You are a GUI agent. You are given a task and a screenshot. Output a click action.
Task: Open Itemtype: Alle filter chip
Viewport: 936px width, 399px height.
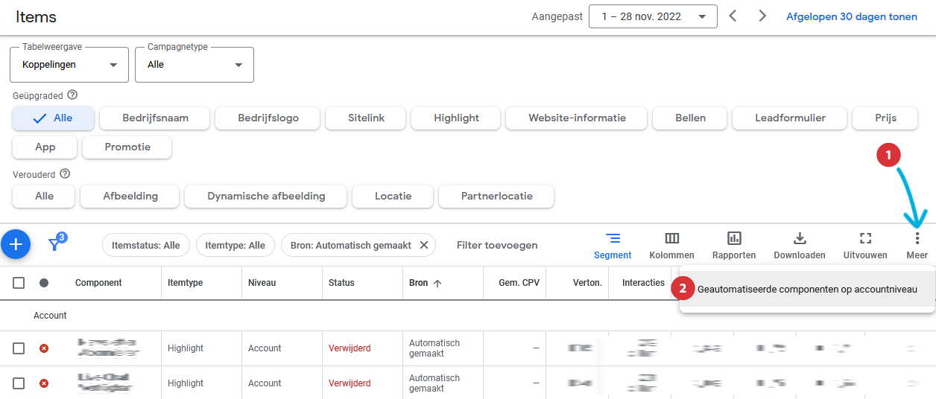pos(235,245)
